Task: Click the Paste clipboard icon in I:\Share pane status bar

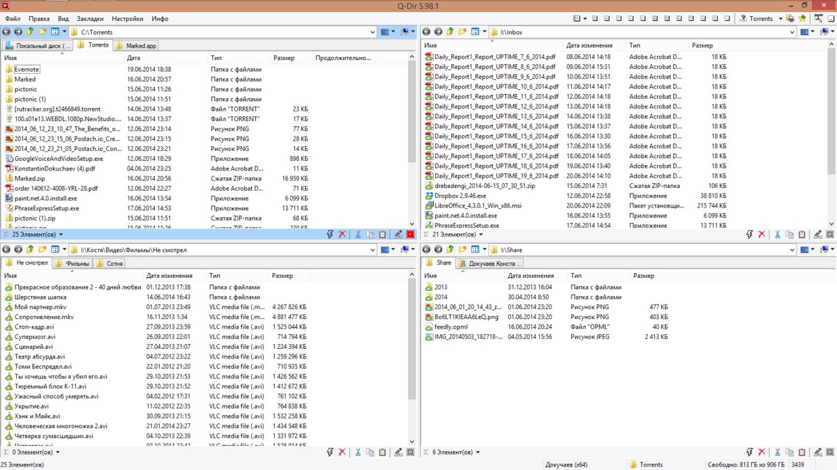Action: tap(801, 453)
